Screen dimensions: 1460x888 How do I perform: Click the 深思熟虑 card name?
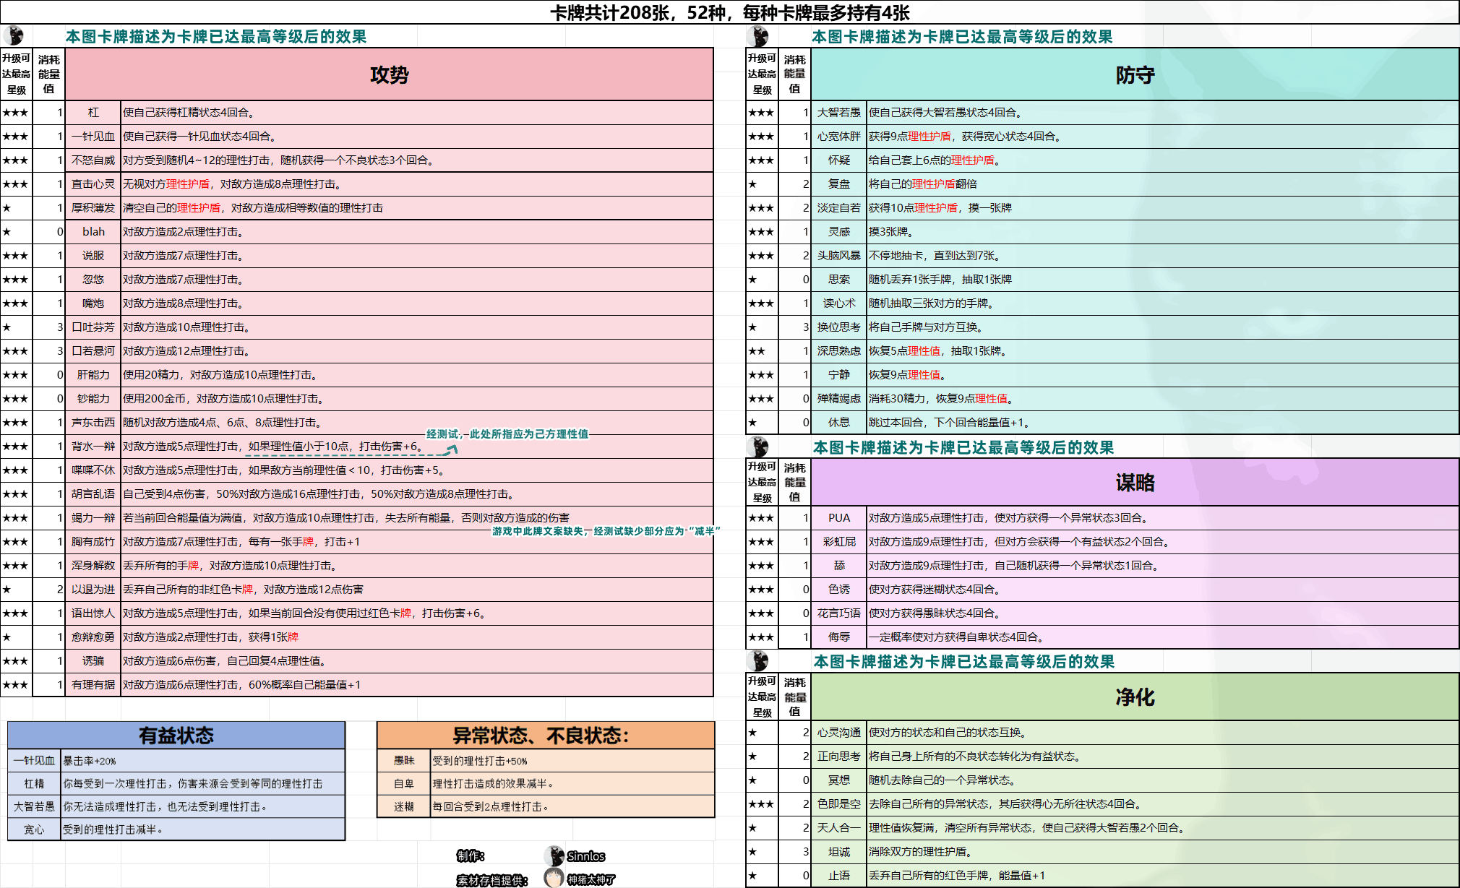pos(839,351)
